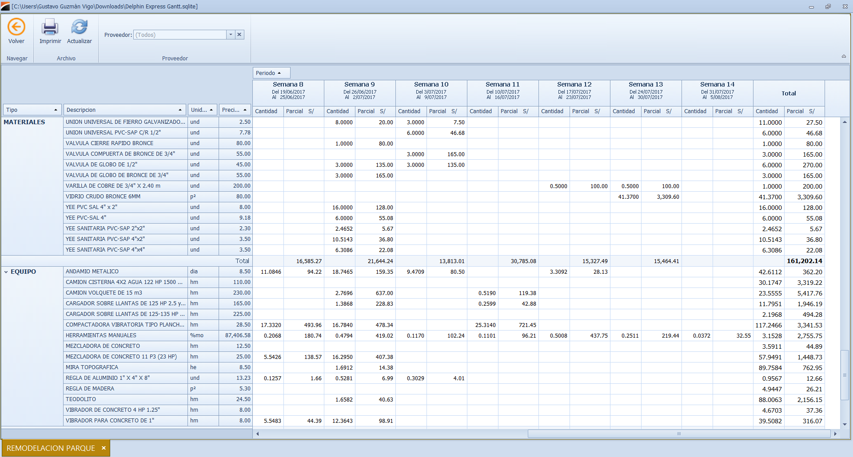Click the Total column group header
The width and height of the screenshot is (853, 457).
[789, 93]
